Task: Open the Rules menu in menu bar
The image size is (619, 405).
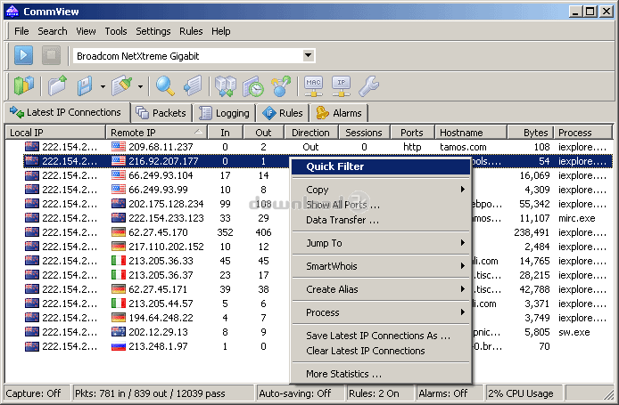Action: coord(191,31)
